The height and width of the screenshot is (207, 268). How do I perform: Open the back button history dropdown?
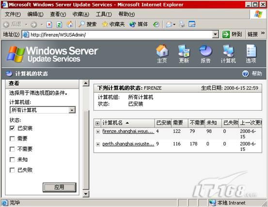(26, 25)
